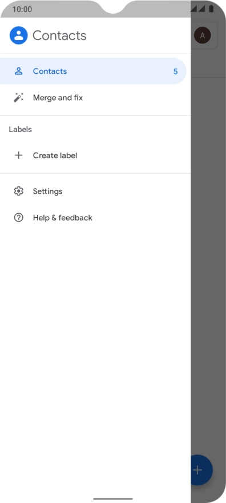Click the plus icon beside Create label

pyautogui.click(x=19, y=155)
